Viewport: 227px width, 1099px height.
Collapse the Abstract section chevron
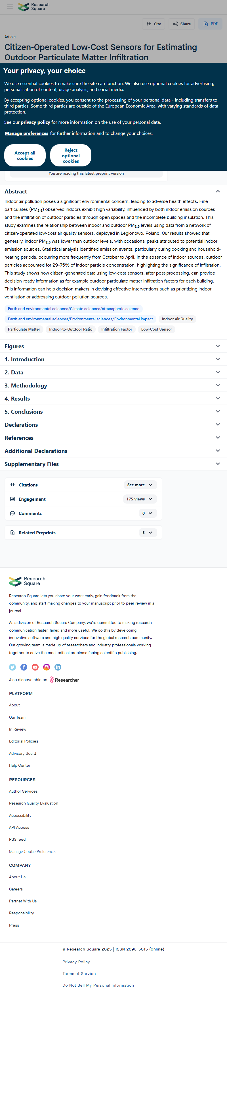point(218,191)
